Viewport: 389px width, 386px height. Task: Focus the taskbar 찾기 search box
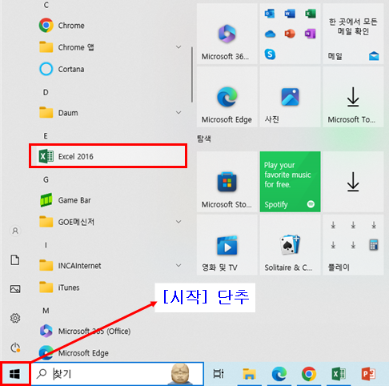click(x=118, y=374)
